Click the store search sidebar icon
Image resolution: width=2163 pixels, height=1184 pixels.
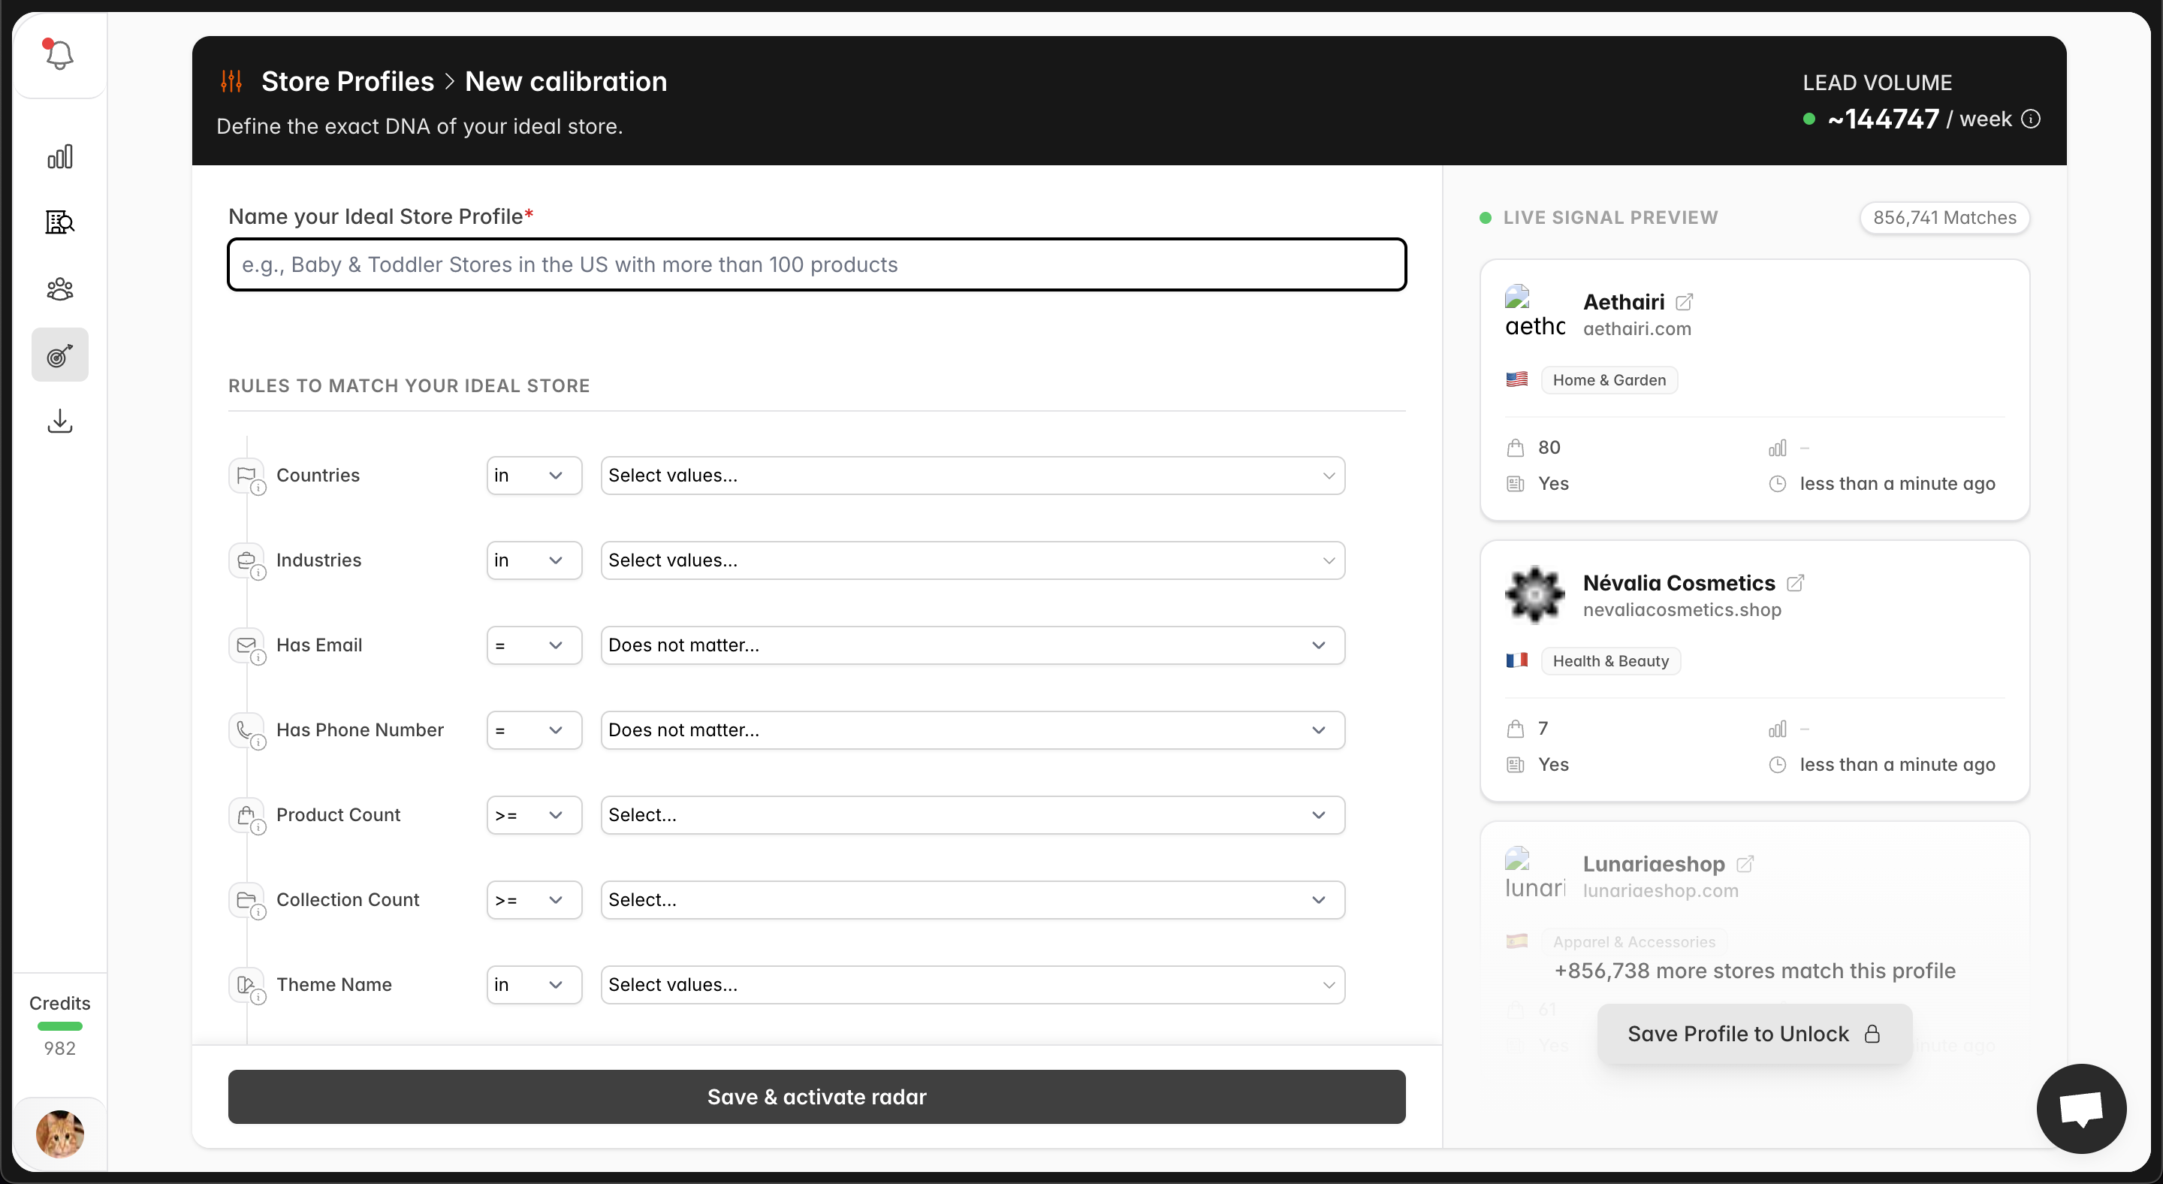(59, 222)
